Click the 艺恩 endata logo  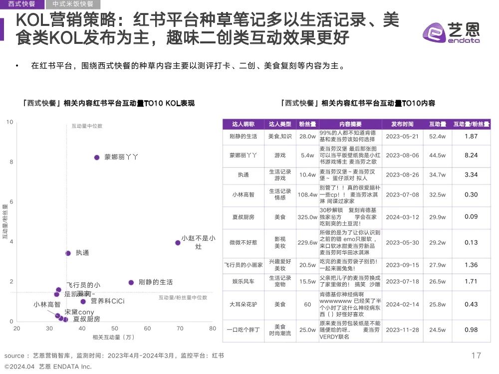pos(451,32)
